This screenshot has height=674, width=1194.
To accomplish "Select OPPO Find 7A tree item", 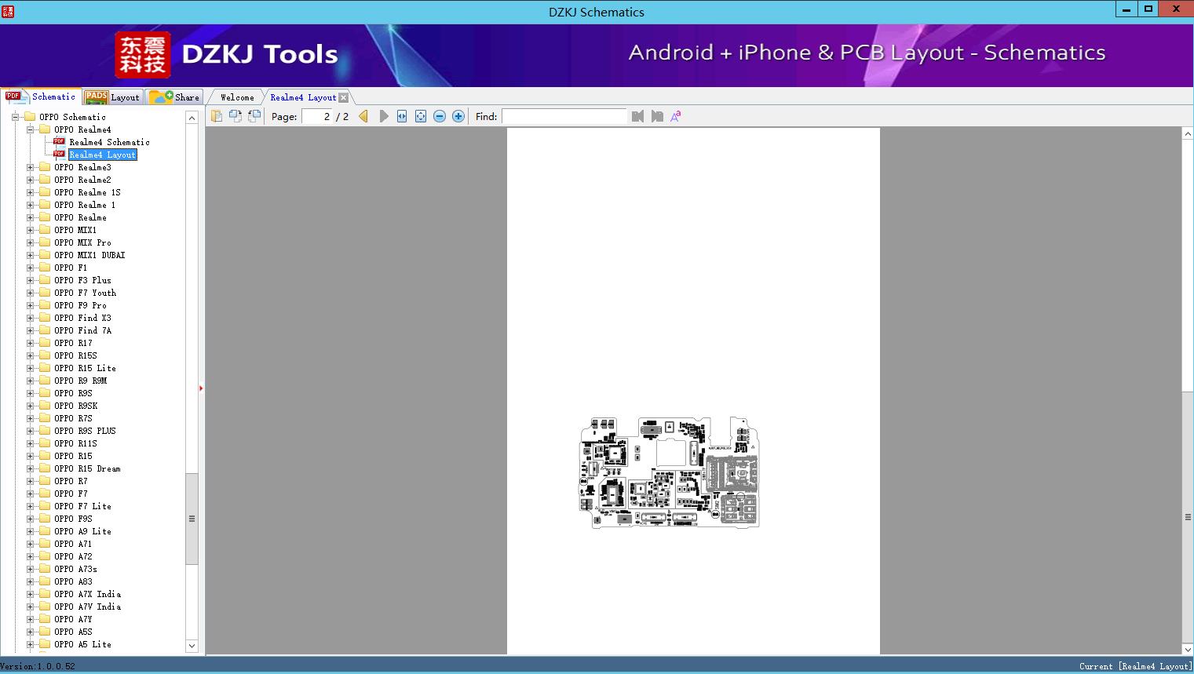I will [82, 330].
